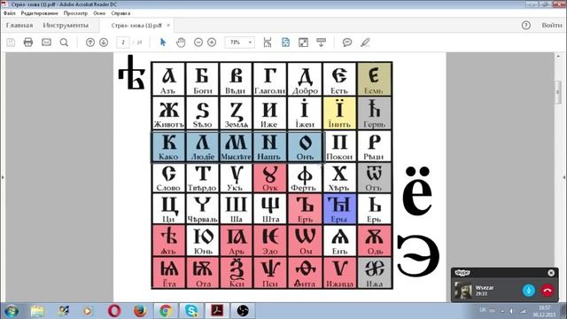Click the Живот letter cell
567x319 pixels.
[x=168, y=113]
